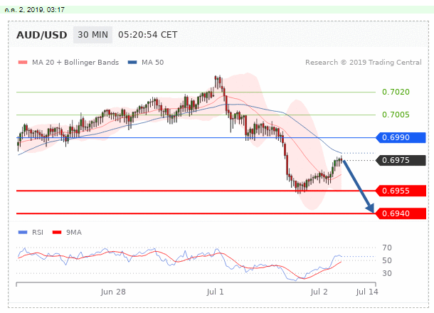Click the pink MA 20 legend swatch

(23, 63)
